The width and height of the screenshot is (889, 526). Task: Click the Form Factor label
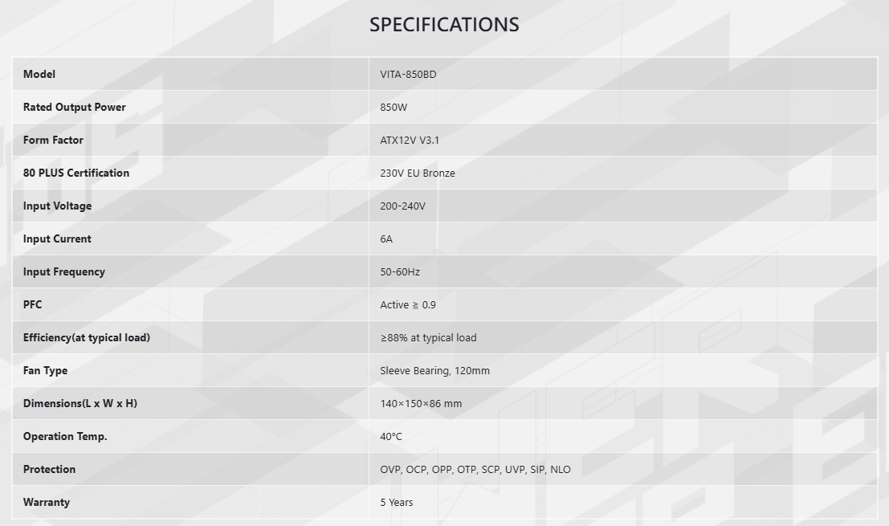point(53,140)
